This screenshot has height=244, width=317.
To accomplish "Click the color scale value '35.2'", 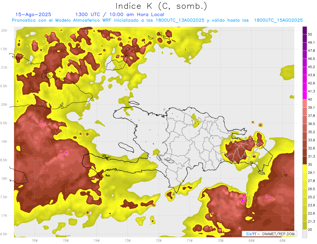I will (311, 132).
